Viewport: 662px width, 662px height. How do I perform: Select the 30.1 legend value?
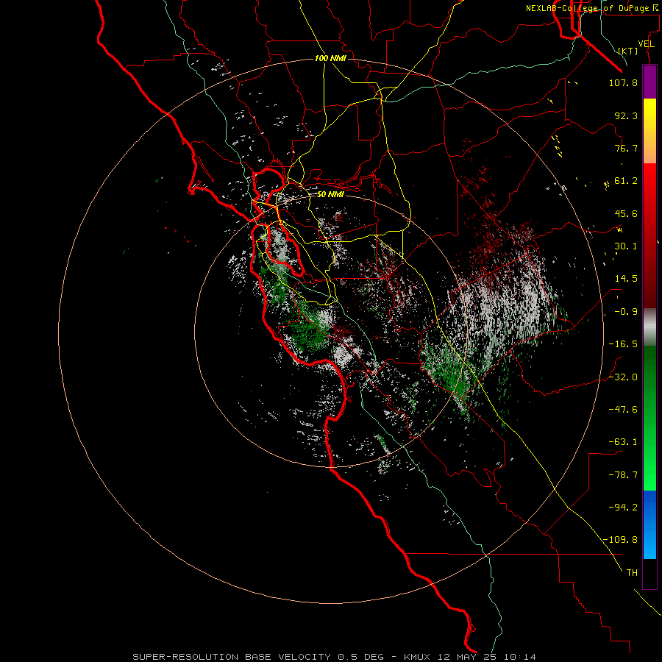point(626,246)
